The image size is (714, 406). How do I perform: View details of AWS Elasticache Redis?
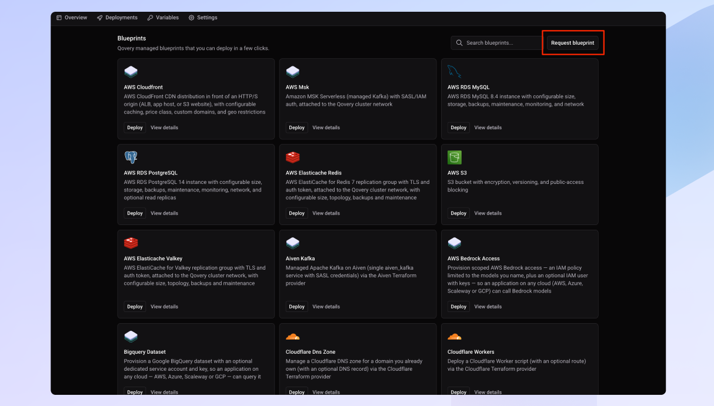pos(326,213)
